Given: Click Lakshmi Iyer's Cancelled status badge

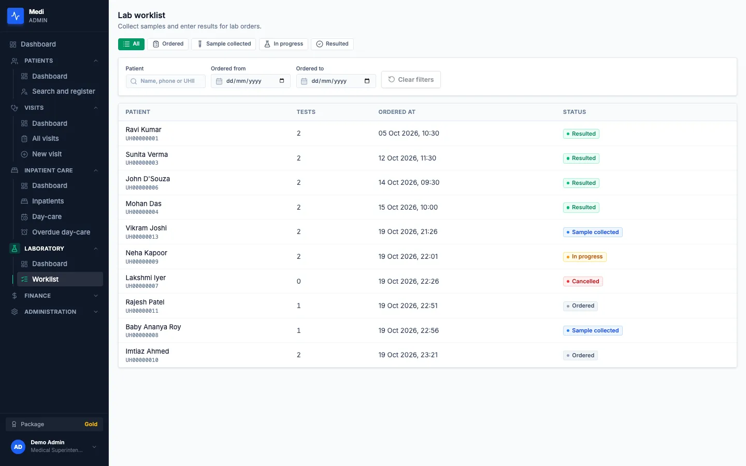Looking at the screenshot, I should pos(583,282).
